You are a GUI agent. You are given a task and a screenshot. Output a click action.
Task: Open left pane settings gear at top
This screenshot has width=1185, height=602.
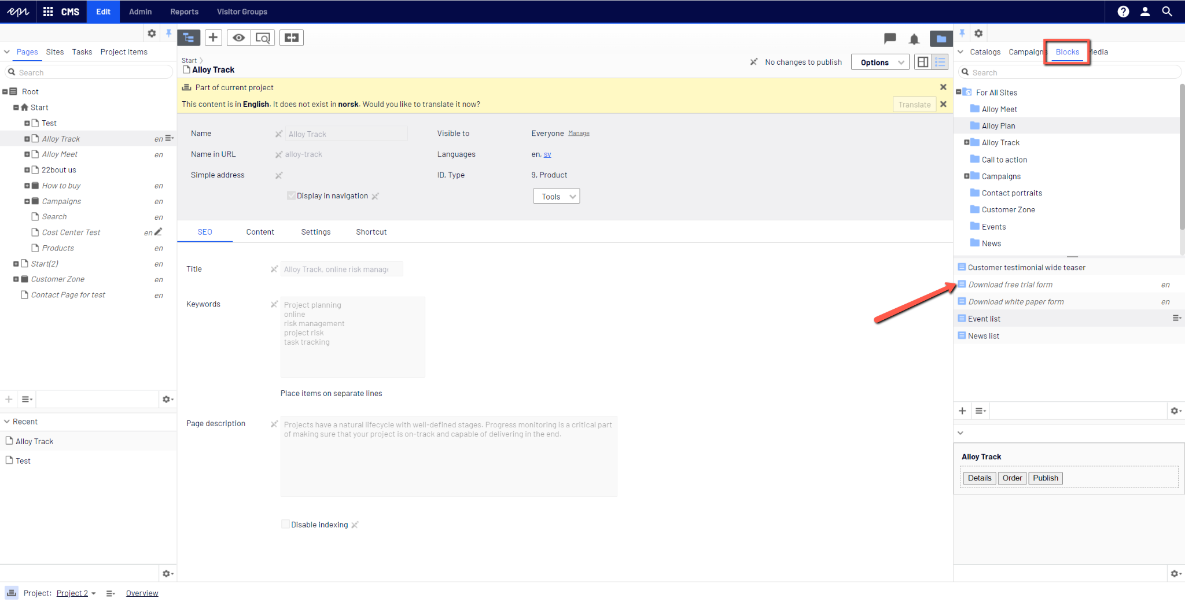click(152, 34)
